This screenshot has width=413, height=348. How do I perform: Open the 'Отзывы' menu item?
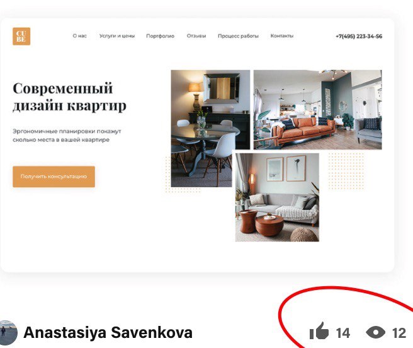point(196,36)
